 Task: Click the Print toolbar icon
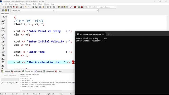click(21, 7)
